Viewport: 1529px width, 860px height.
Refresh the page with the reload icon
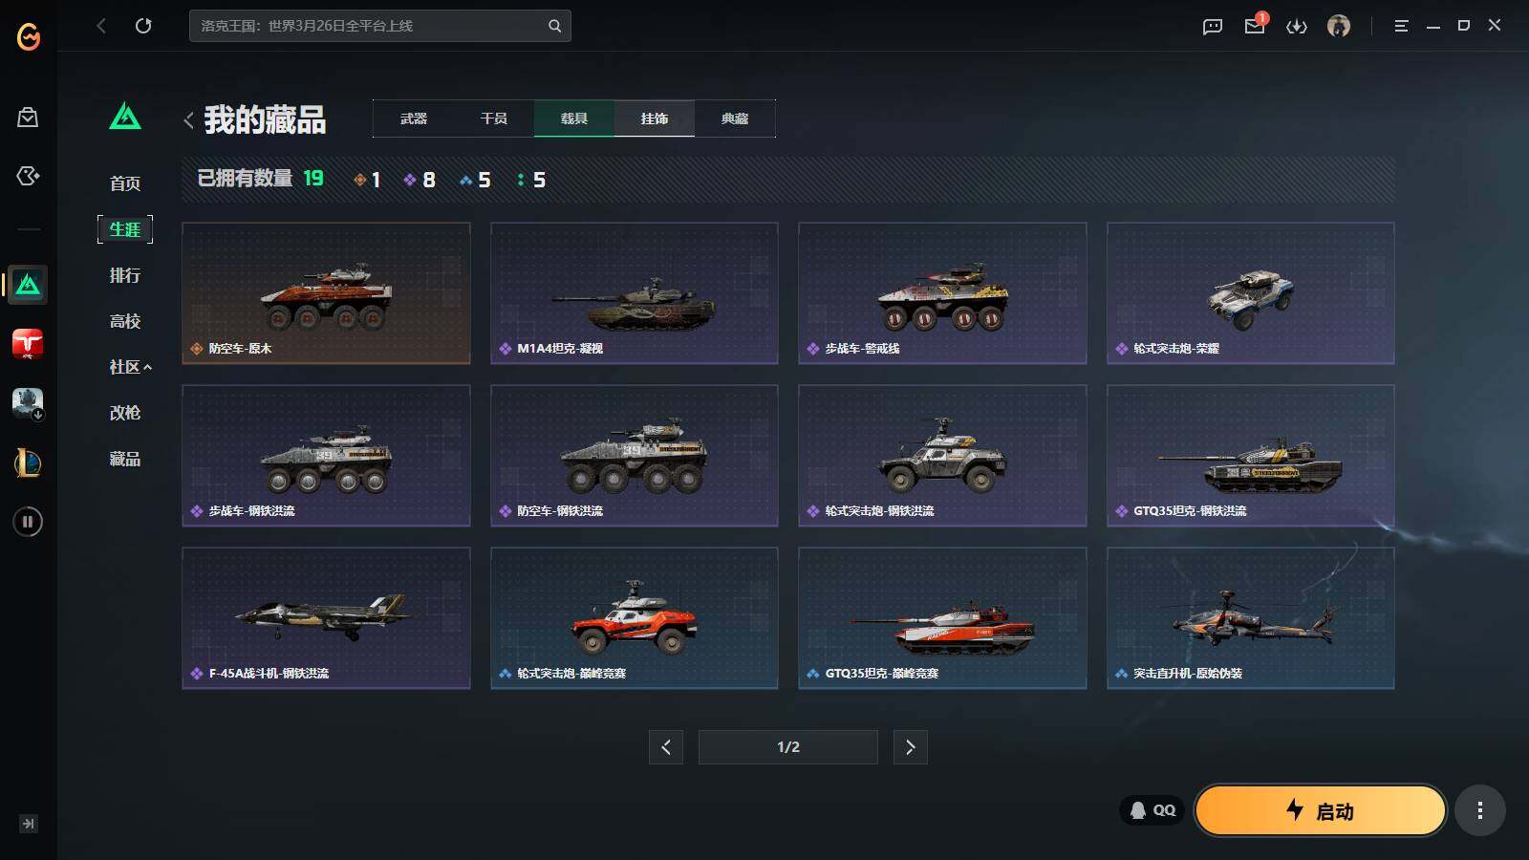click(x=143, y=26)
